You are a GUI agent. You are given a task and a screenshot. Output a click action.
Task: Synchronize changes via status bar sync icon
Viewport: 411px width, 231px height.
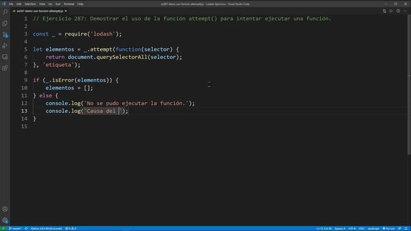(26, 228)
